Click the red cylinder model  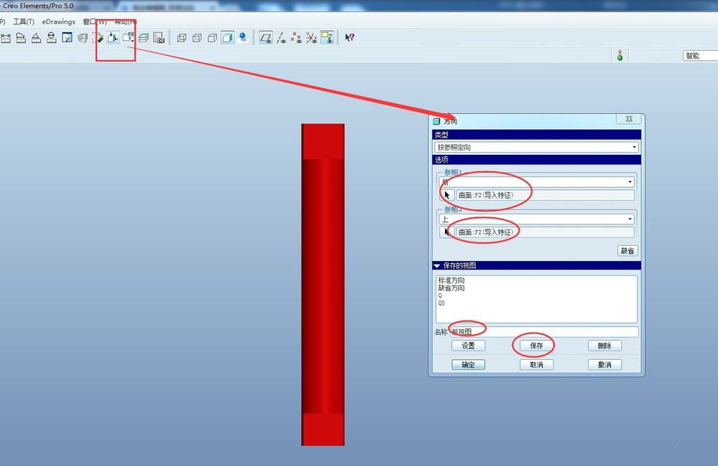(x=323, y=285)
